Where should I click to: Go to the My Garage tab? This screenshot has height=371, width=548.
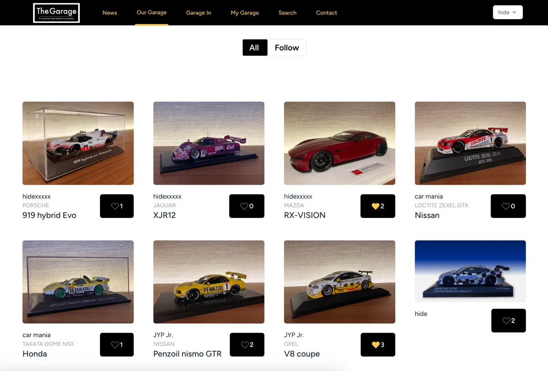[245, 13]
